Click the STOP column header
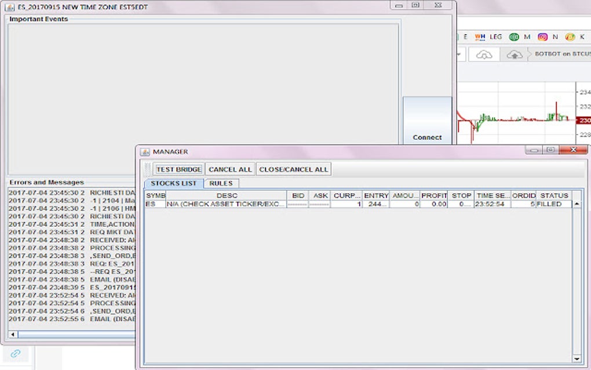Screen dimensions: 591x370 (461, 195)
